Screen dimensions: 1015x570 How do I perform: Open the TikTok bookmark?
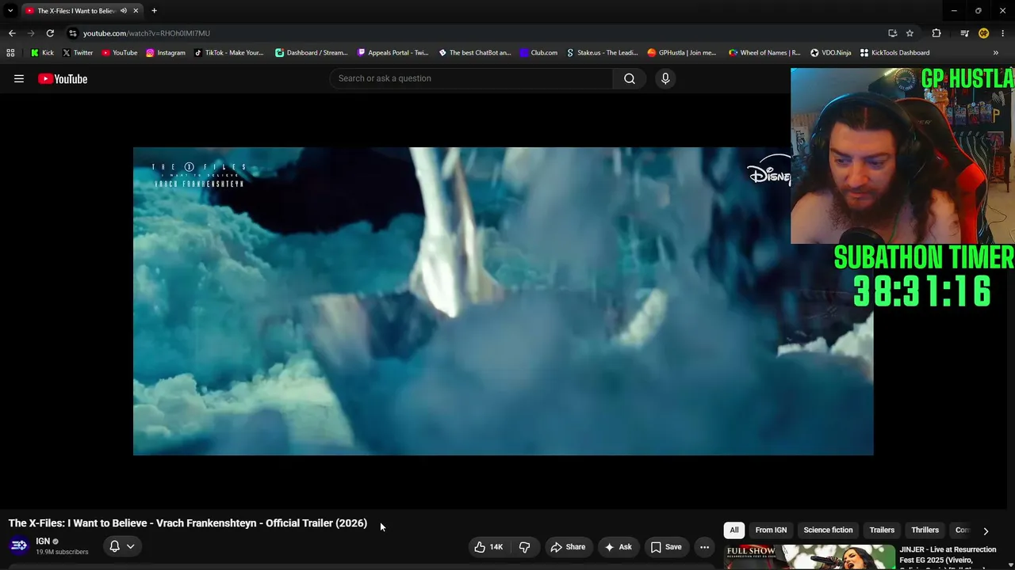pyautogui.click(x=228, y=53)
